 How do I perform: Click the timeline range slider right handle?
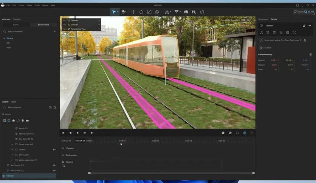click(253, 173)
